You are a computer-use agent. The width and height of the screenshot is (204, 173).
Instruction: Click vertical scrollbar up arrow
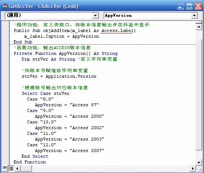point(199,27)
